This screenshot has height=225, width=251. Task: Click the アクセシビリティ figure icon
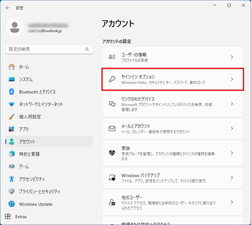[x=11, y=179]
